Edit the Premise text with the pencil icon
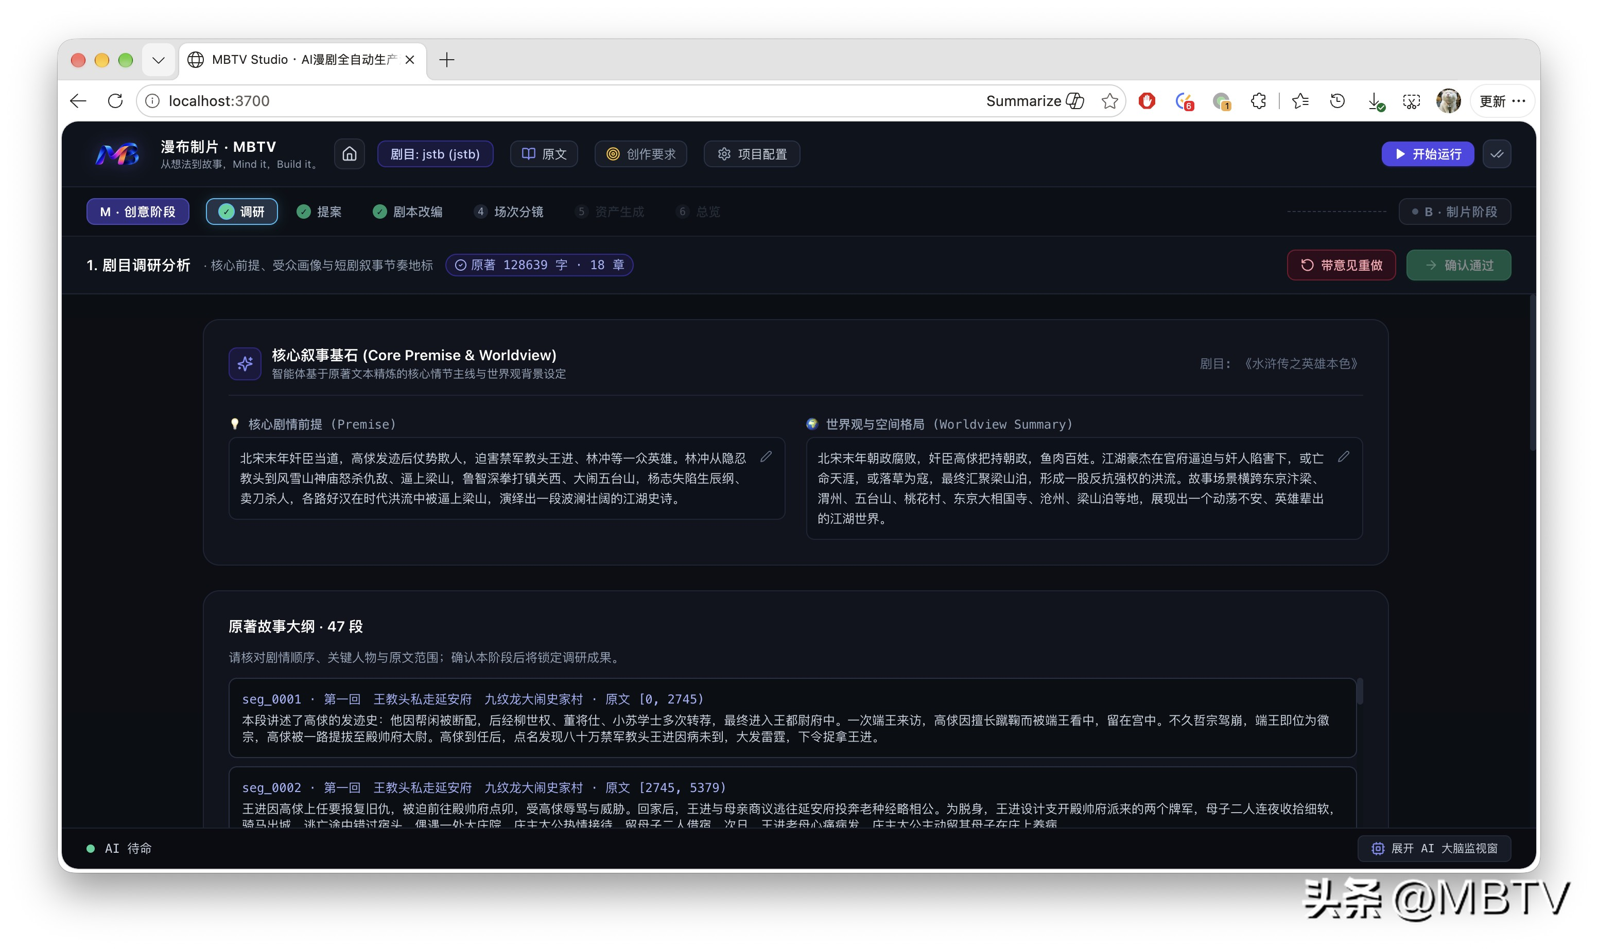This screenshot has width=1598, height=949. click(766, 456)
